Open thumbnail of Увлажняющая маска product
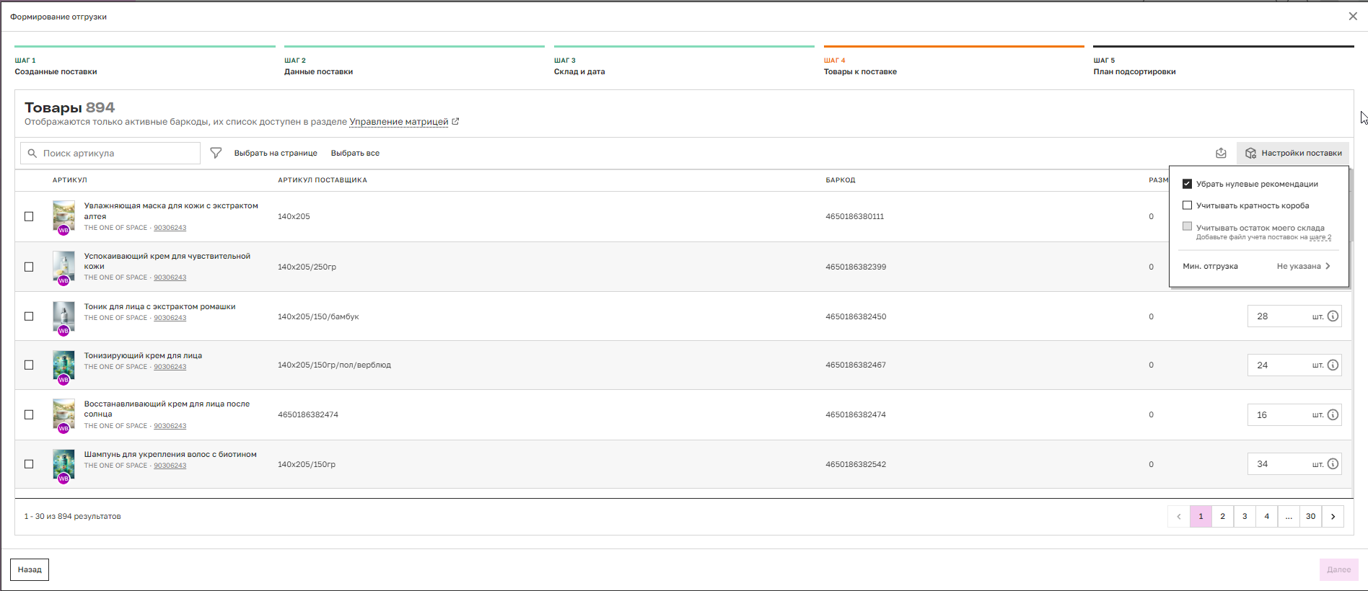The height and width of the screenshot is (591, 1368). [63, 215]
